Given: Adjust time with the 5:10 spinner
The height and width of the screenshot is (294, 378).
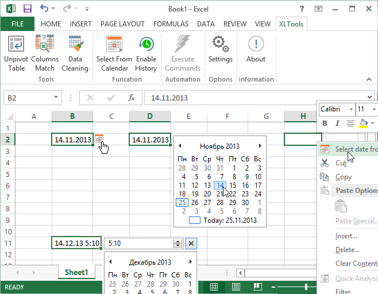Looking at the screenshot, I should pyautogui.click(x=178, y=243).
